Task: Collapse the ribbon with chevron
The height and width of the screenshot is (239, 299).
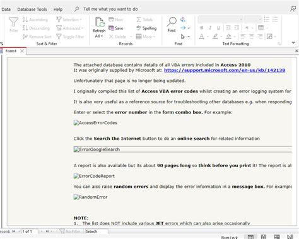Action: click(x=293, y=42)
